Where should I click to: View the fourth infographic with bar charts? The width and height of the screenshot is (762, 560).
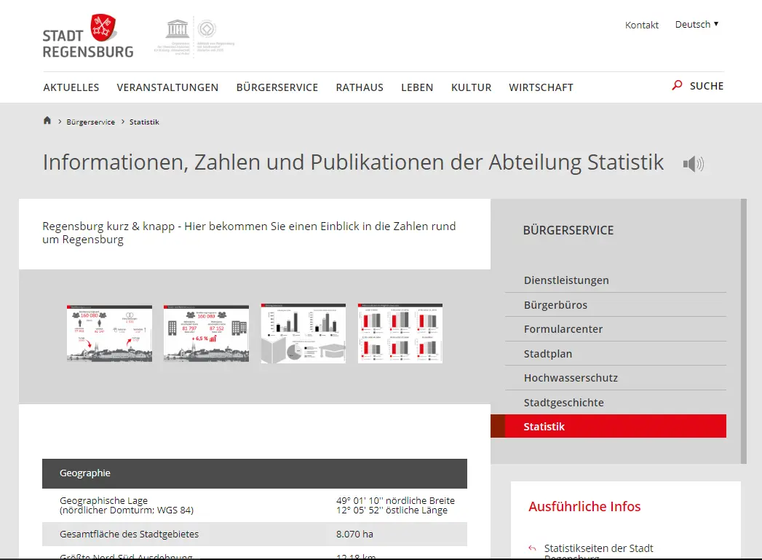[x=400, y=334]
